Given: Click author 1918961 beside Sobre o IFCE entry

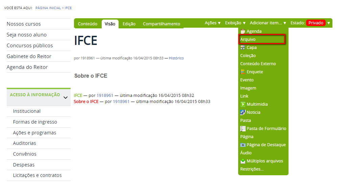Looking at the screenshot, I should point(121,102).
